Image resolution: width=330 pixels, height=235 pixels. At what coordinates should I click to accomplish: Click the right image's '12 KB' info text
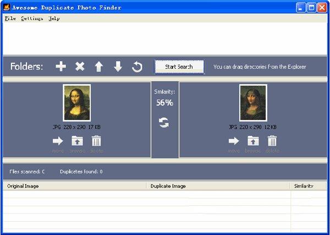point(271,127)
